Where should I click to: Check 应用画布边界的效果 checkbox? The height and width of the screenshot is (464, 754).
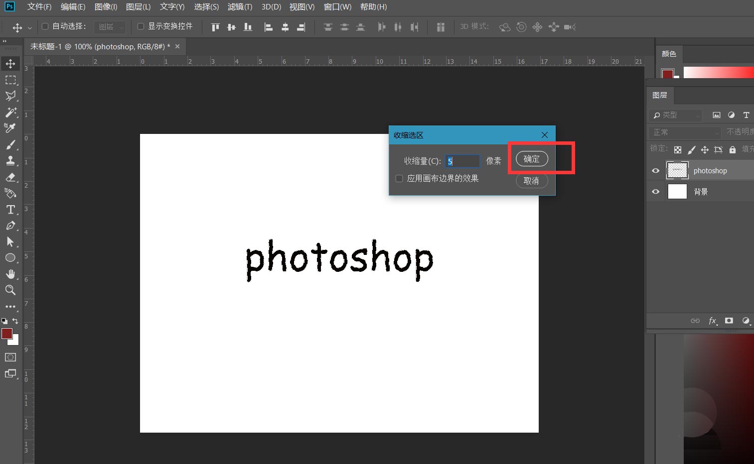[x=399, y=178]
